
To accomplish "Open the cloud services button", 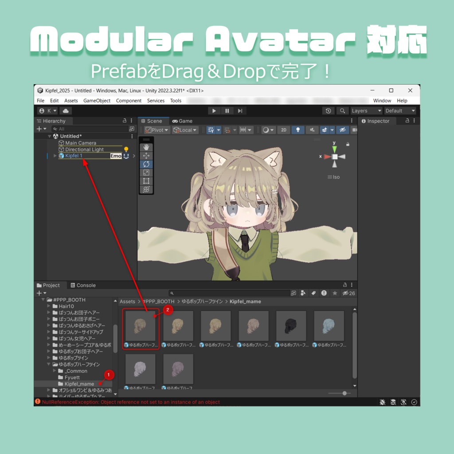I will pos(66,110).
